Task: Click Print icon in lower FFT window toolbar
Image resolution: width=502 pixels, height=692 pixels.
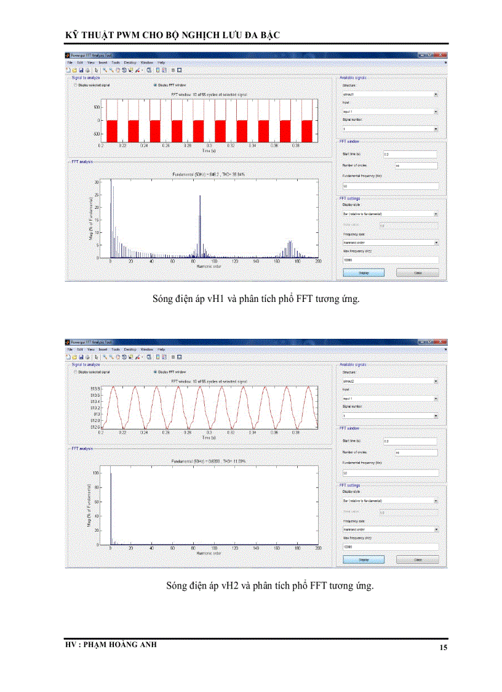Action: pos(87,356)
